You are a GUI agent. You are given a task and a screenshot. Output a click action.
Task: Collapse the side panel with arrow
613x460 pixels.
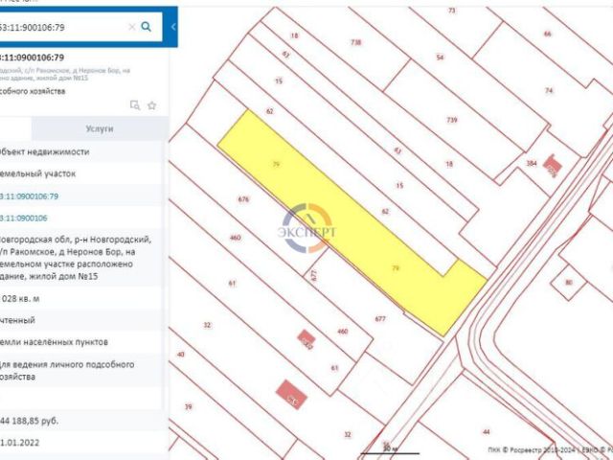173,27
